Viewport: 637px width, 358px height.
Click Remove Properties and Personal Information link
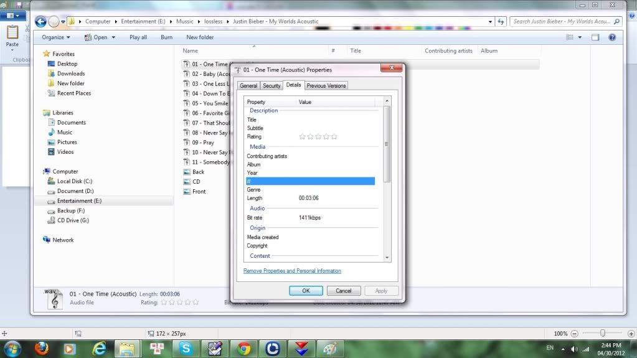pos(292,271)
